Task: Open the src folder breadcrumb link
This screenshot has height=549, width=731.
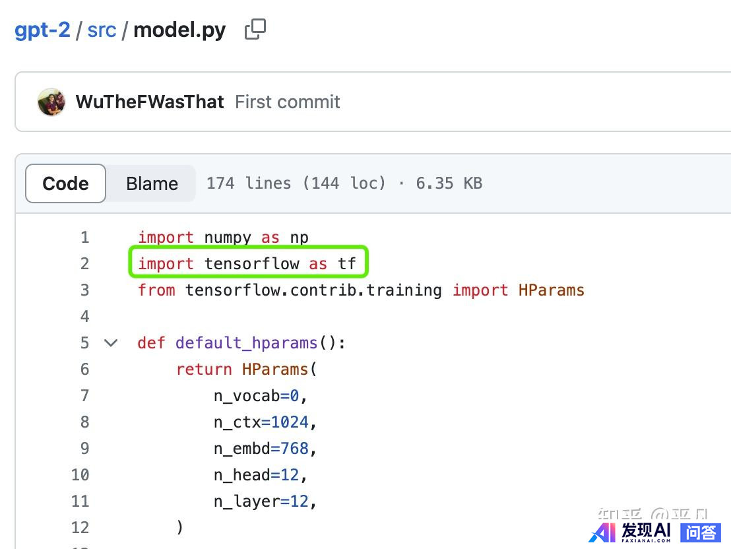Action: pos(102,30)
